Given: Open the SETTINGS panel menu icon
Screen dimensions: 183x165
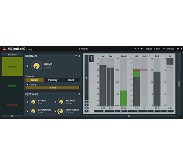Looking at the screenshot, I should coord(79,94).
